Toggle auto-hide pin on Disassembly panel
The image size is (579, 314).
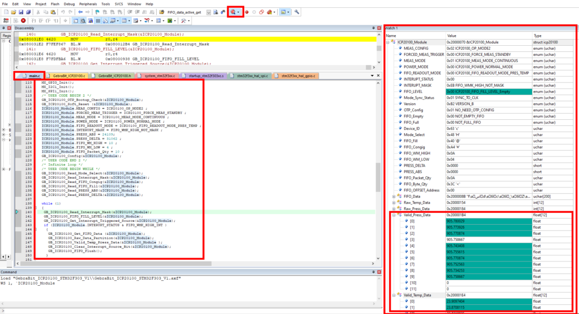coord(373,28)
